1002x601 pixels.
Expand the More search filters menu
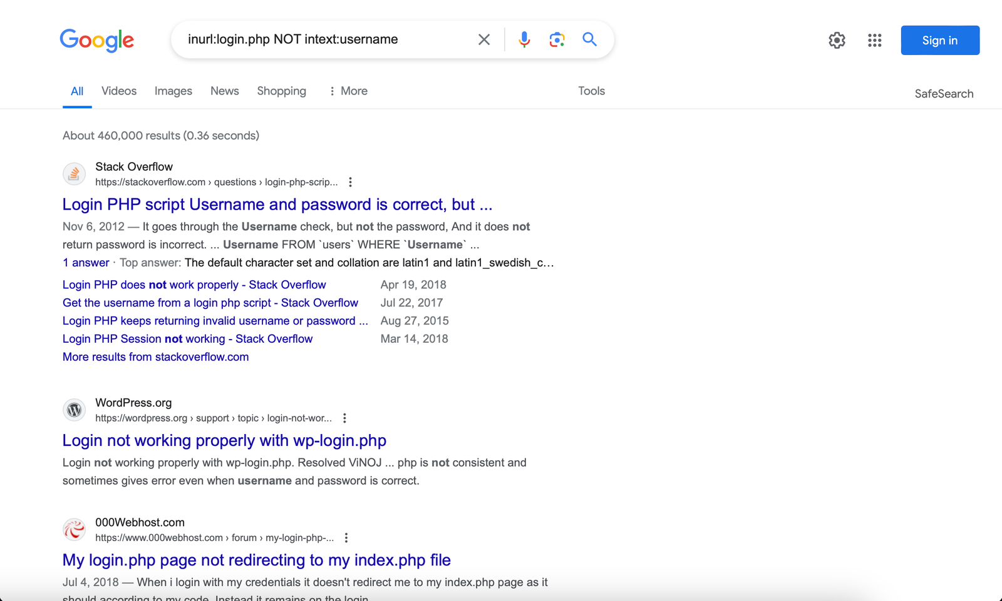[x=348, y=91]
